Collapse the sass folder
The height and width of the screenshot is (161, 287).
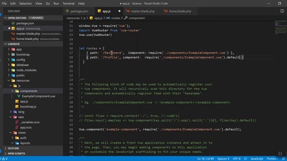tap(11, 117)
